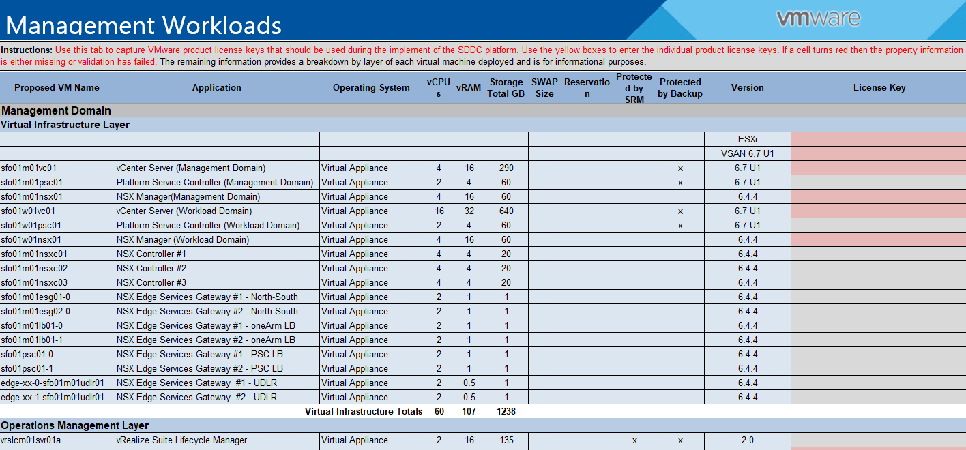Screen dimensions: 966x450
Task: Click vRAM "0.5" for edge-xx-0-sfo01m01udlr01
Action: 469,382
